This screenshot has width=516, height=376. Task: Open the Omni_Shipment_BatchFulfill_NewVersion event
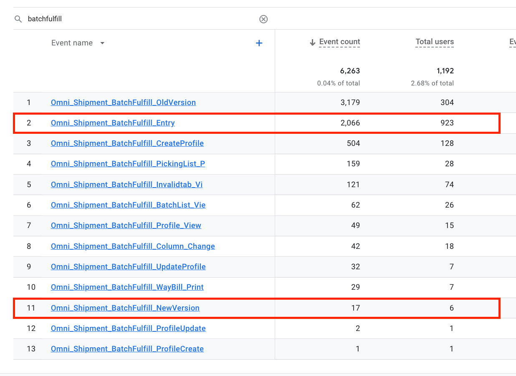pos(125,308)
